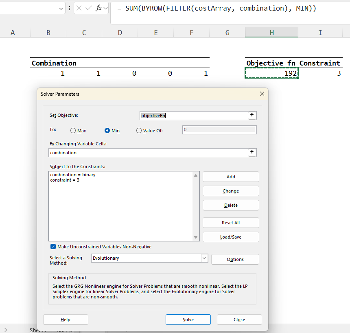The height and width of the screenshot is (333, 350).
Task: Click combination value 0 in column D
Action: 120,73
